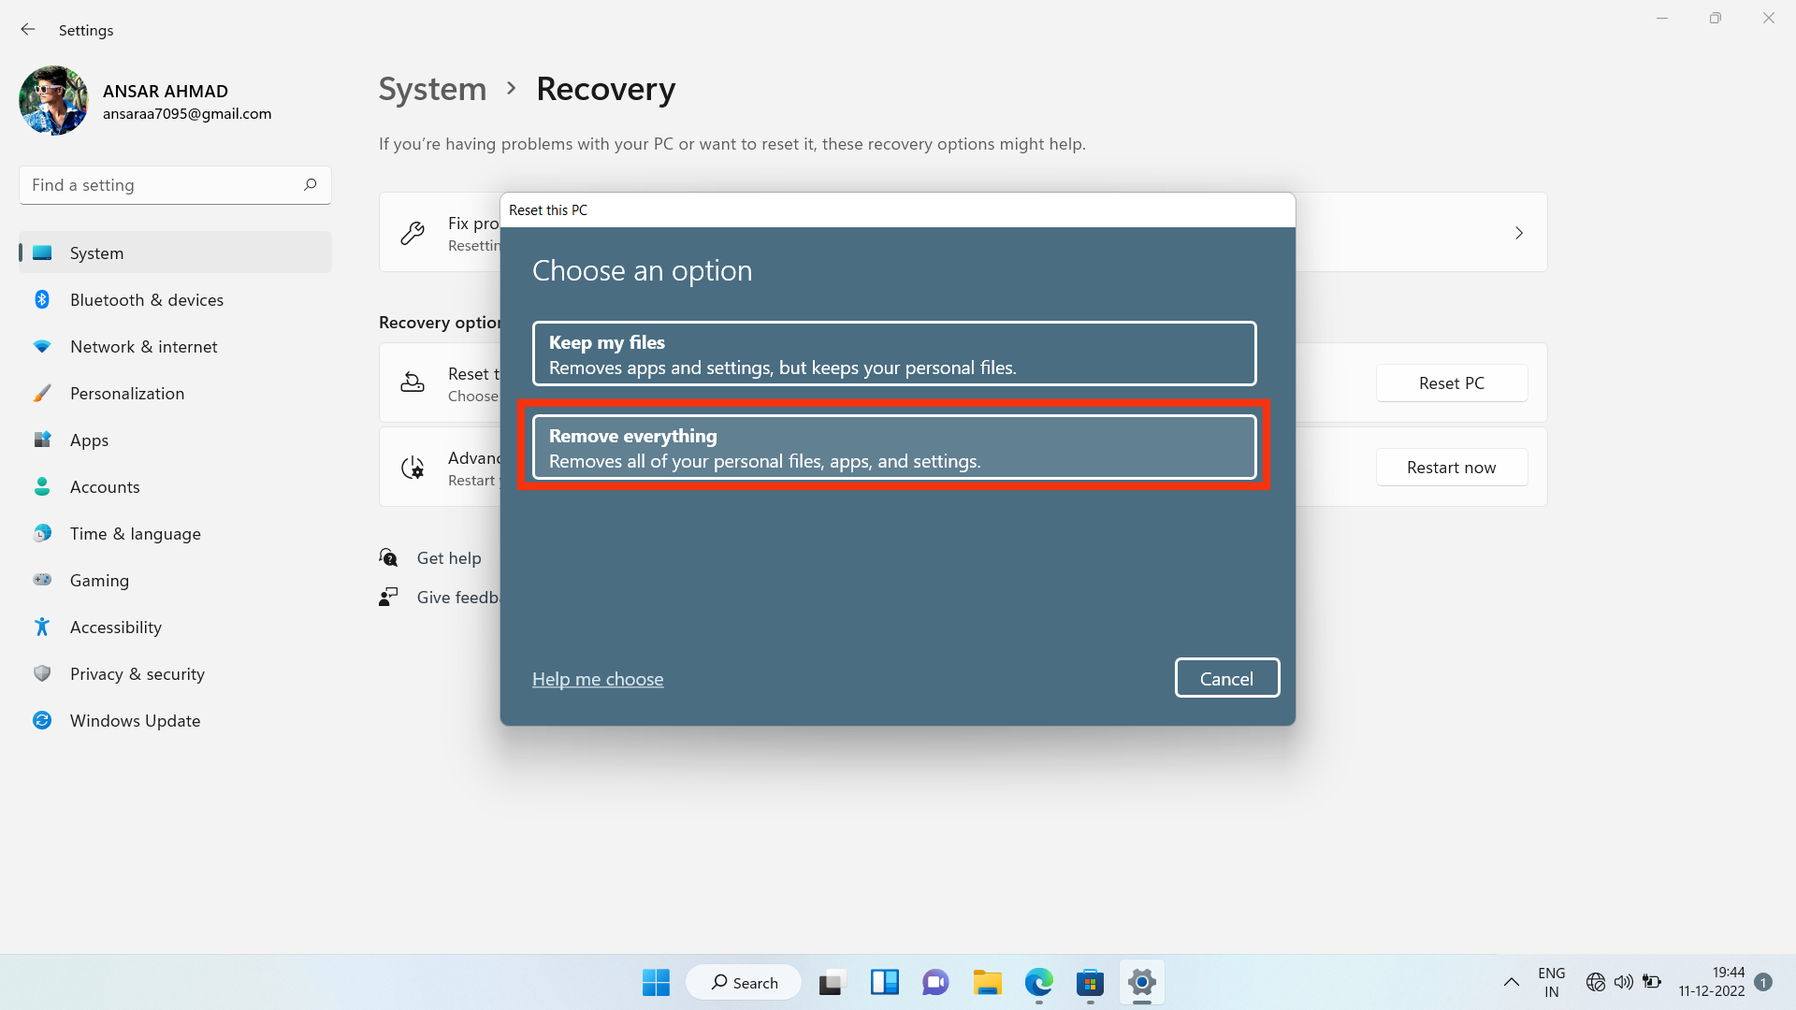
Task: Click Reset PC button on right panel
Action: pos(1452,382)
